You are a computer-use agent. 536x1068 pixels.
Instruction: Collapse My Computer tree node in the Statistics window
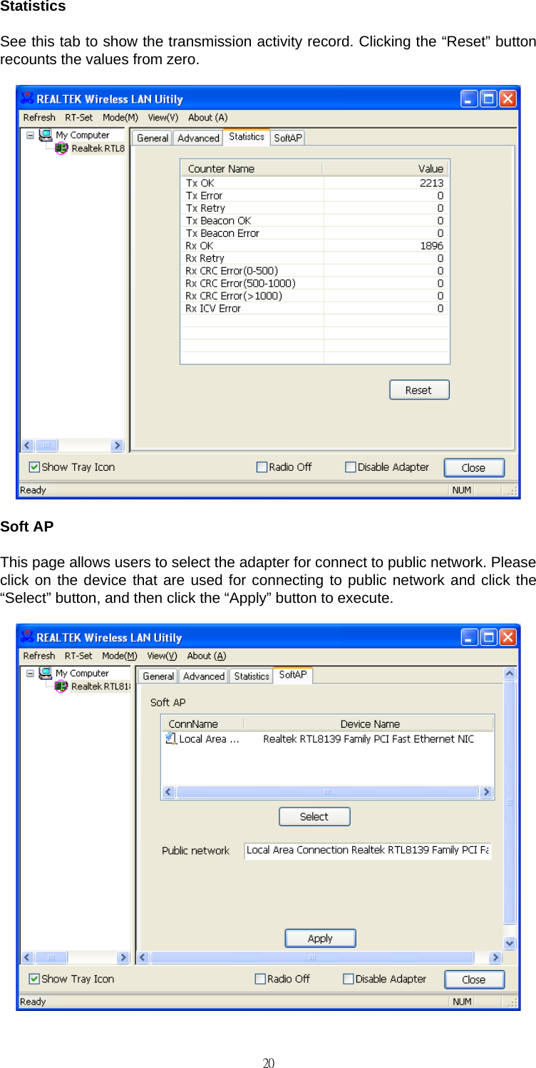point(31,135)
